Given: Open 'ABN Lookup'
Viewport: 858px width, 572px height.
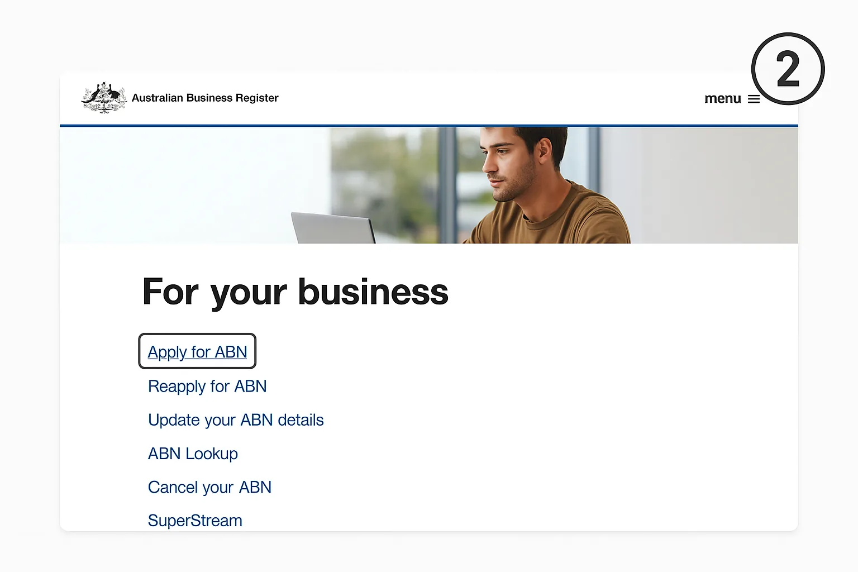Looking at the screenshot, I should (x=193, y=454).
